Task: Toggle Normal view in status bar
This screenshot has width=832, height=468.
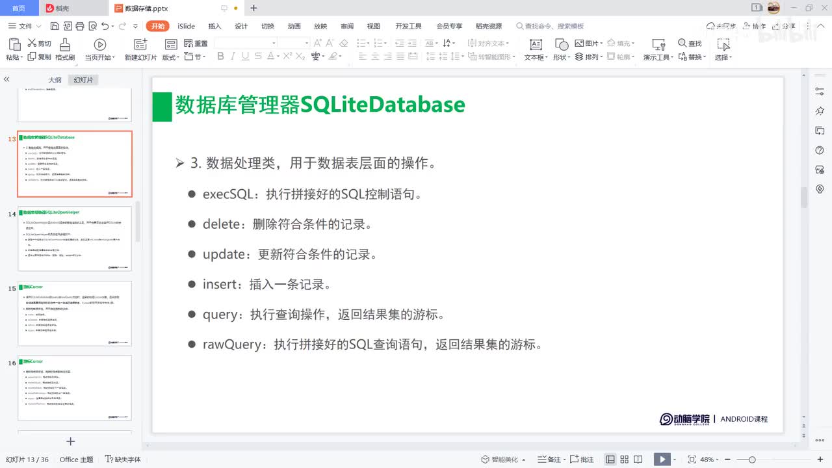Action: point(610,460)
